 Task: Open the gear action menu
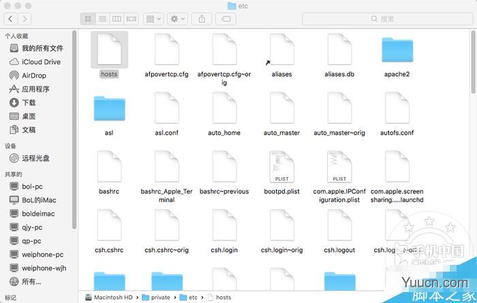[x=178, y=19]
